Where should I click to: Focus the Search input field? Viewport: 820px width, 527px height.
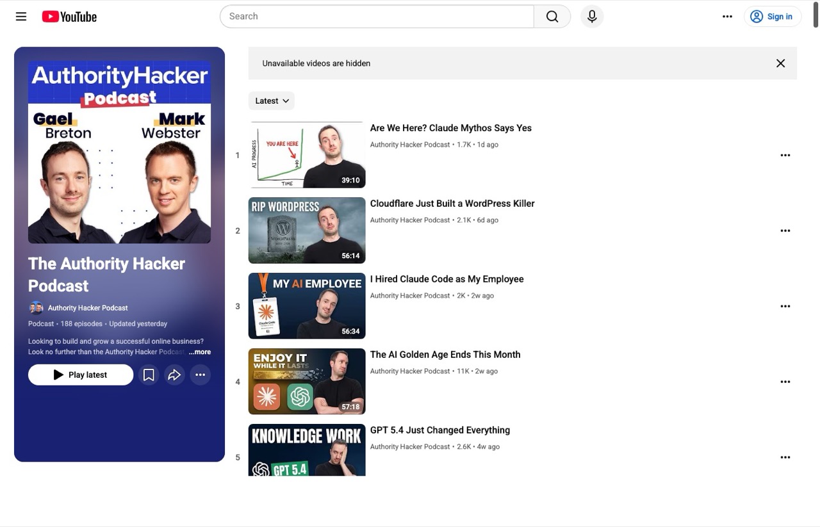click(x=377, y=17)
